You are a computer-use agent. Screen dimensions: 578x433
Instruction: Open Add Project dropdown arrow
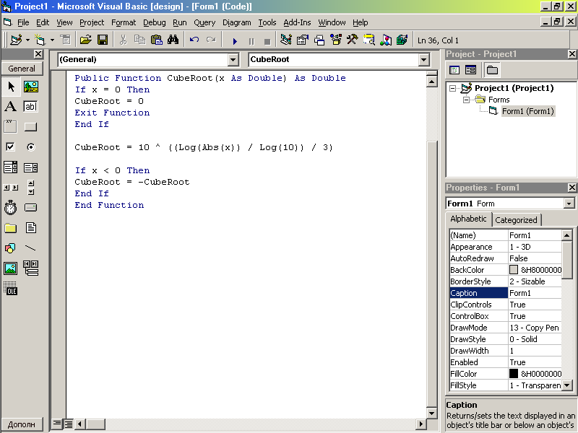coord(27,40)
